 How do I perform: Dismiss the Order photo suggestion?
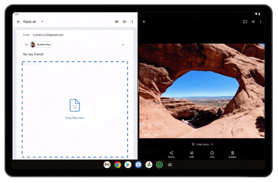pos(212,144)
